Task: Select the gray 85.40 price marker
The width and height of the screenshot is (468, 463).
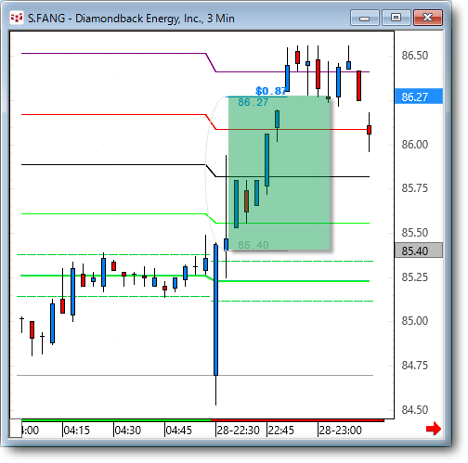Action: [x=419, y=251]
